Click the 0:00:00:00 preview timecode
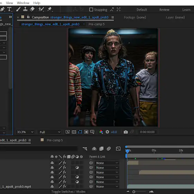The image size is (194, 194). coord(147,132)
